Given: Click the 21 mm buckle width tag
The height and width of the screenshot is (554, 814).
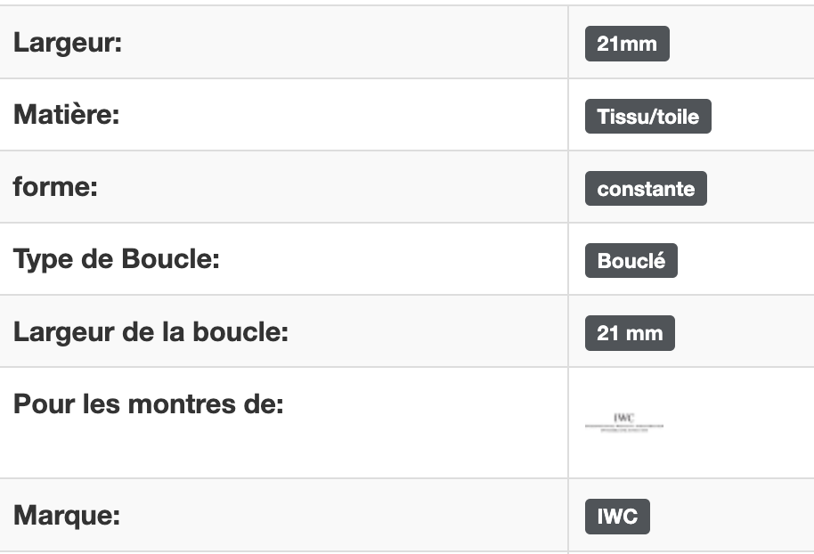Looking at the screenshot, I should 630,333.
